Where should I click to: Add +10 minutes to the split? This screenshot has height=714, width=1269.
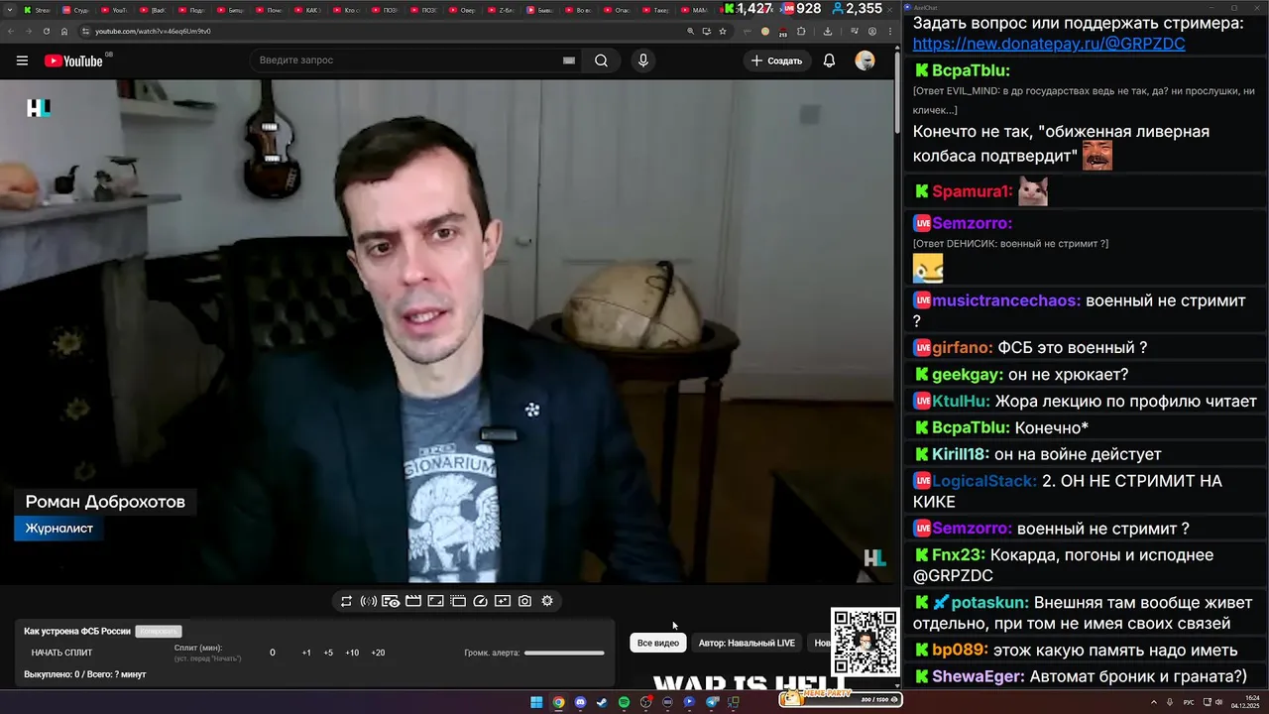pos(352,653)
